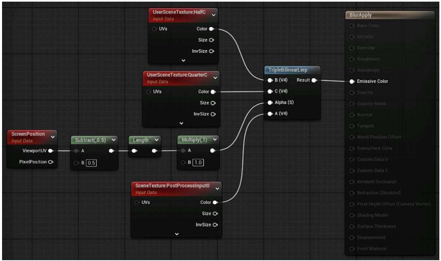Toggle the ScreenPosition node header chevron
441x261 pixels.
(52, 137)
